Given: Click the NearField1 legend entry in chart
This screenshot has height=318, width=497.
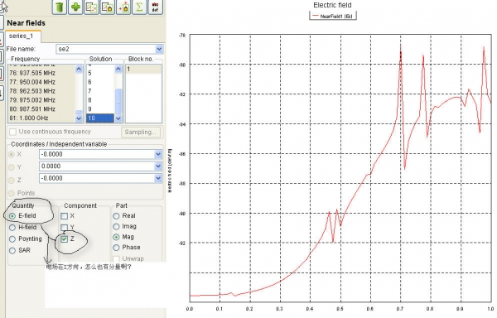Looking at the screenshot, I should click(x=332, y=16).
